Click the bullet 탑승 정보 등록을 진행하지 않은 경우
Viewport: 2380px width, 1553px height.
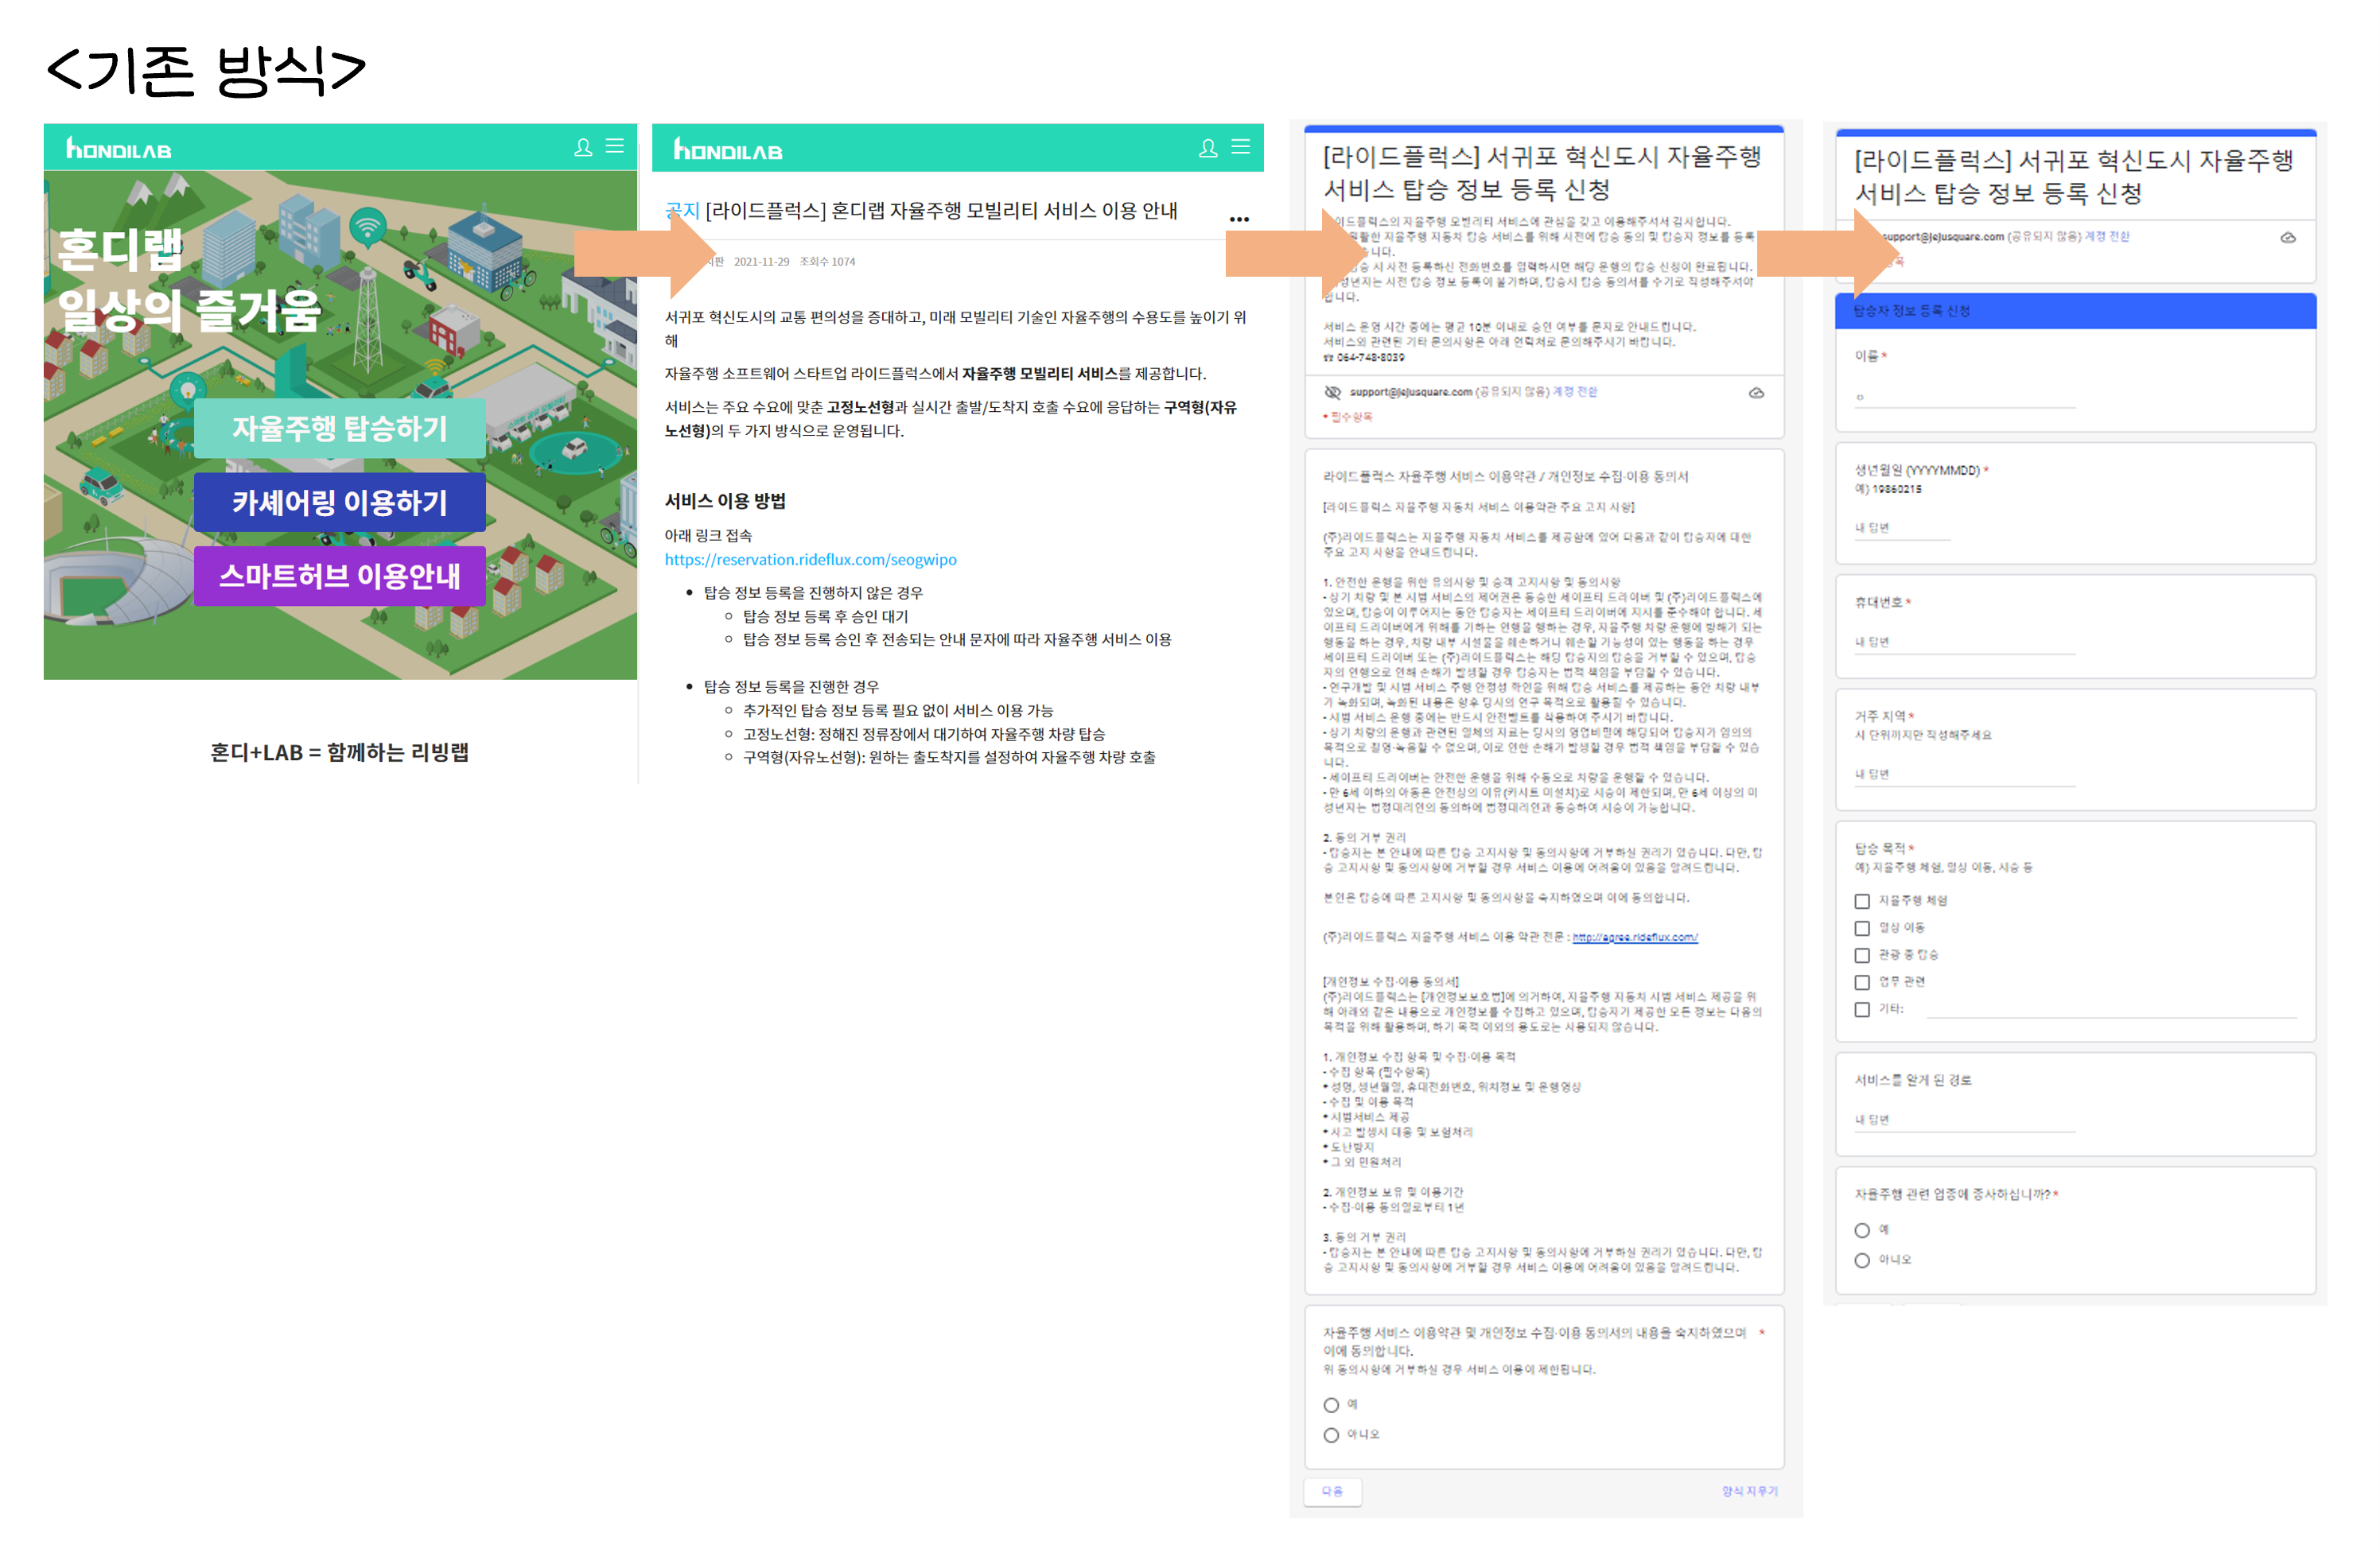point(813,592)
